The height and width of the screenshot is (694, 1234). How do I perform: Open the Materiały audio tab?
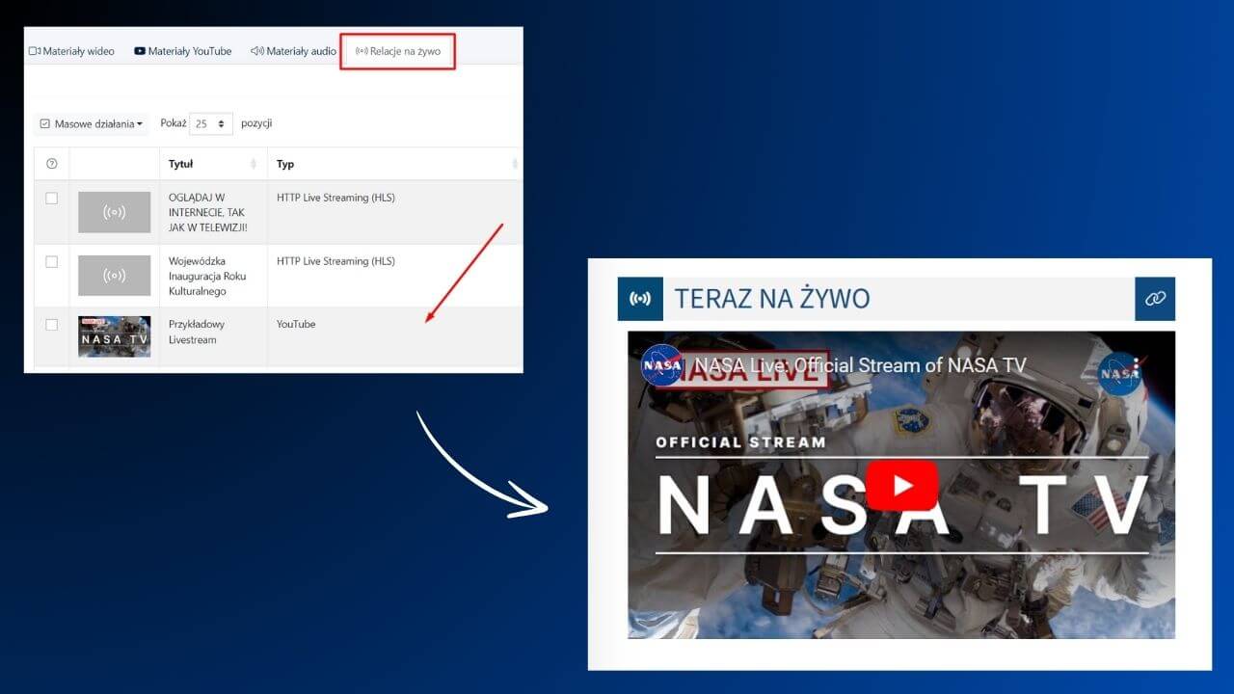(x=293, y=51)
